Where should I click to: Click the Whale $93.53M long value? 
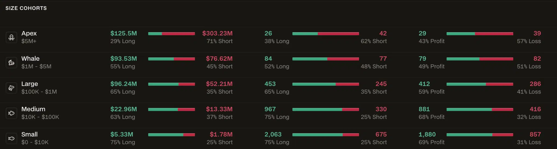tap(124, 59)
